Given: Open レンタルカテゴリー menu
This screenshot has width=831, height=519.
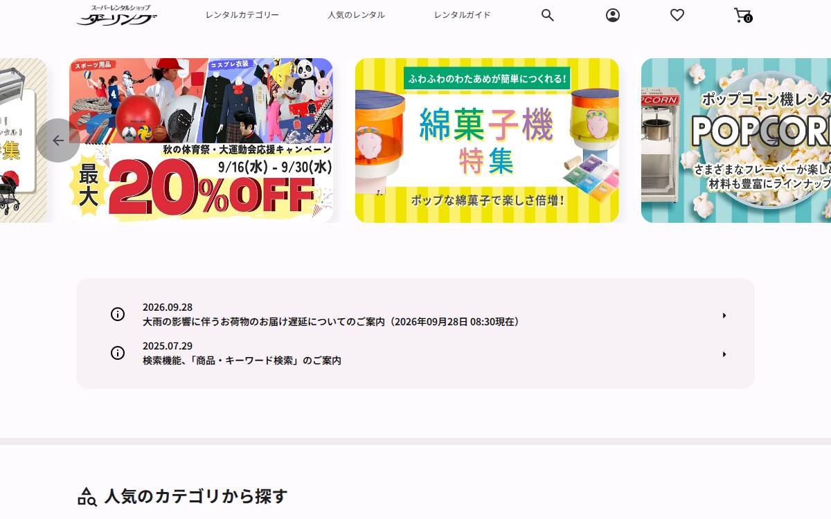Looking at the screenshot, I should (x=242, y=15).
